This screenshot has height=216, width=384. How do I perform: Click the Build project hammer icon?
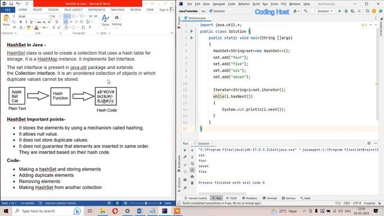(x=305, y=11)
